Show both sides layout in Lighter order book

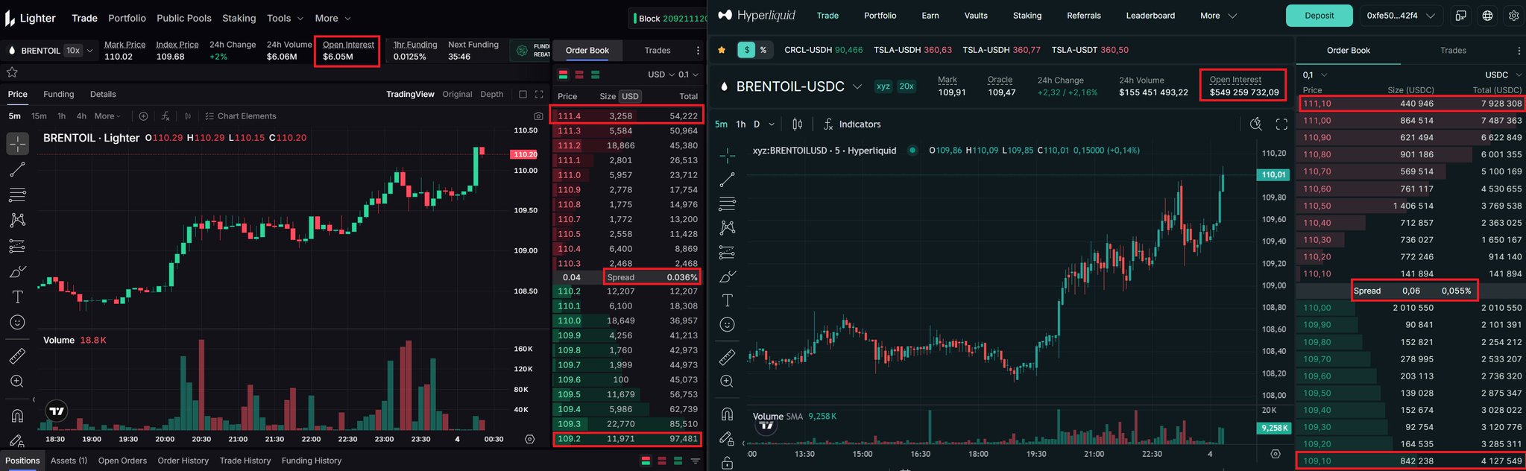coord(564,75)
